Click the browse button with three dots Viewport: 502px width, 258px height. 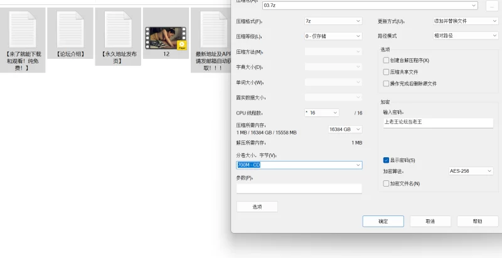coord(492,6)
